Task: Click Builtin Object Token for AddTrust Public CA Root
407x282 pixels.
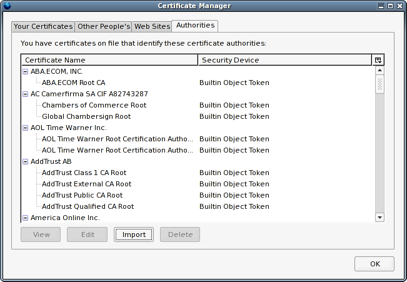Action: 234,195
